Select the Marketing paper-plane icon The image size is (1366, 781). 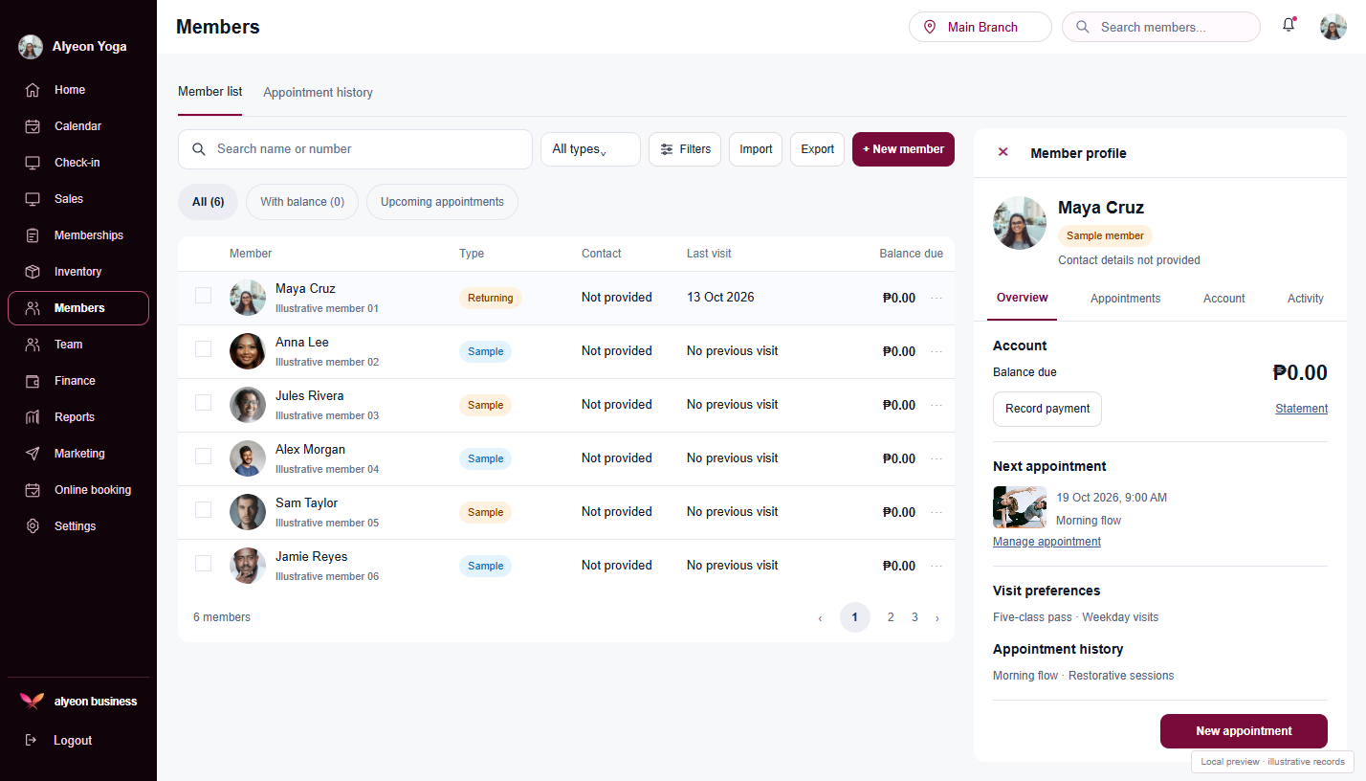coord(33,454)
